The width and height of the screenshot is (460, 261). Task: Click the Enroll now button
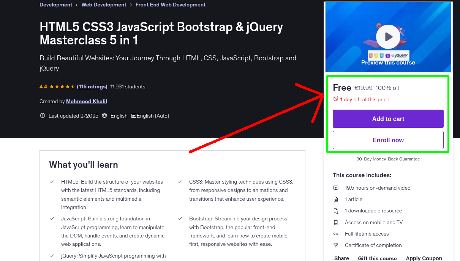click(x=388, y=140)
